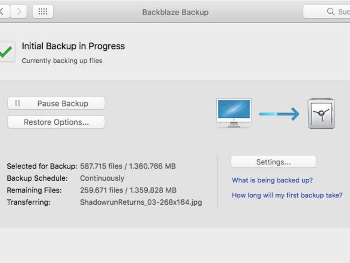Click the green checkmark status icon
The height and width of the screenshot is (263, 350).
point(6,52)
